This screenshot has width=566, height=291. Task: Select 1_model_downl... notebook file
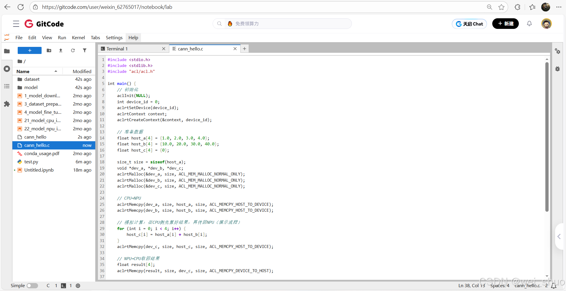pos(54,96)
